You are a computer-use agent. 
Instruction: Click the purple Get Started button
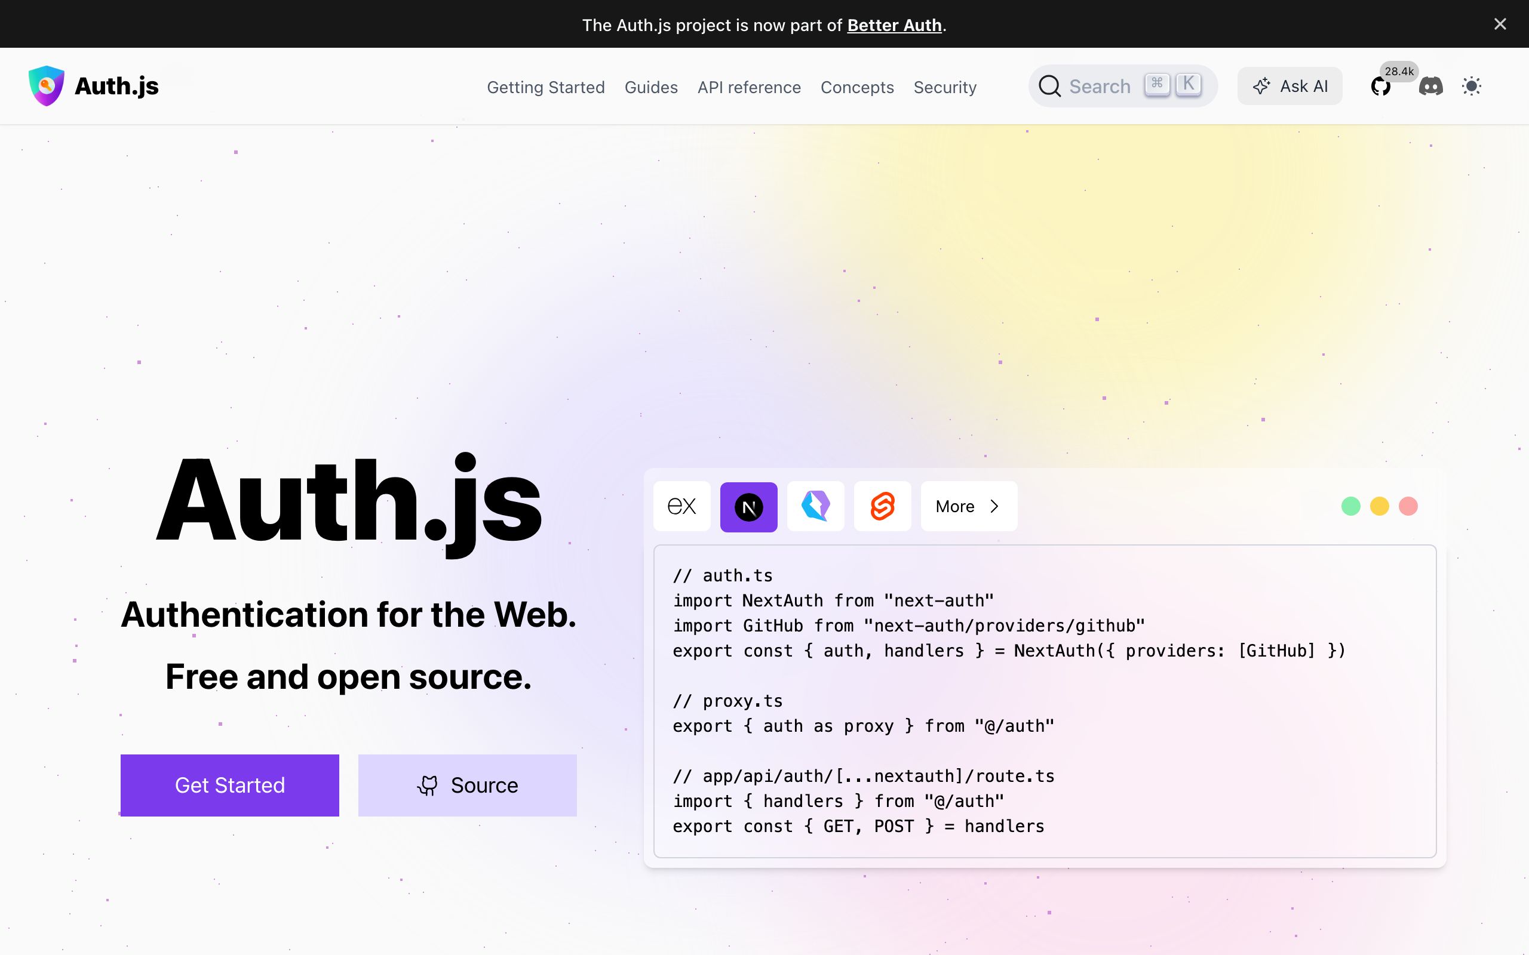click(x=230, y=785)
